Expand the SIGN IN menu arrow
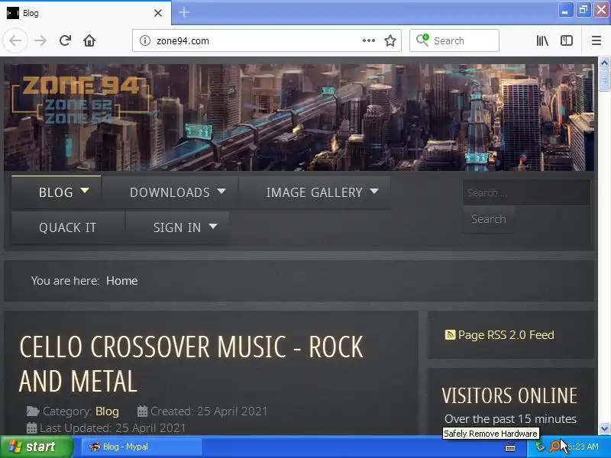611x458 pixels. click(x=213, y=226)
